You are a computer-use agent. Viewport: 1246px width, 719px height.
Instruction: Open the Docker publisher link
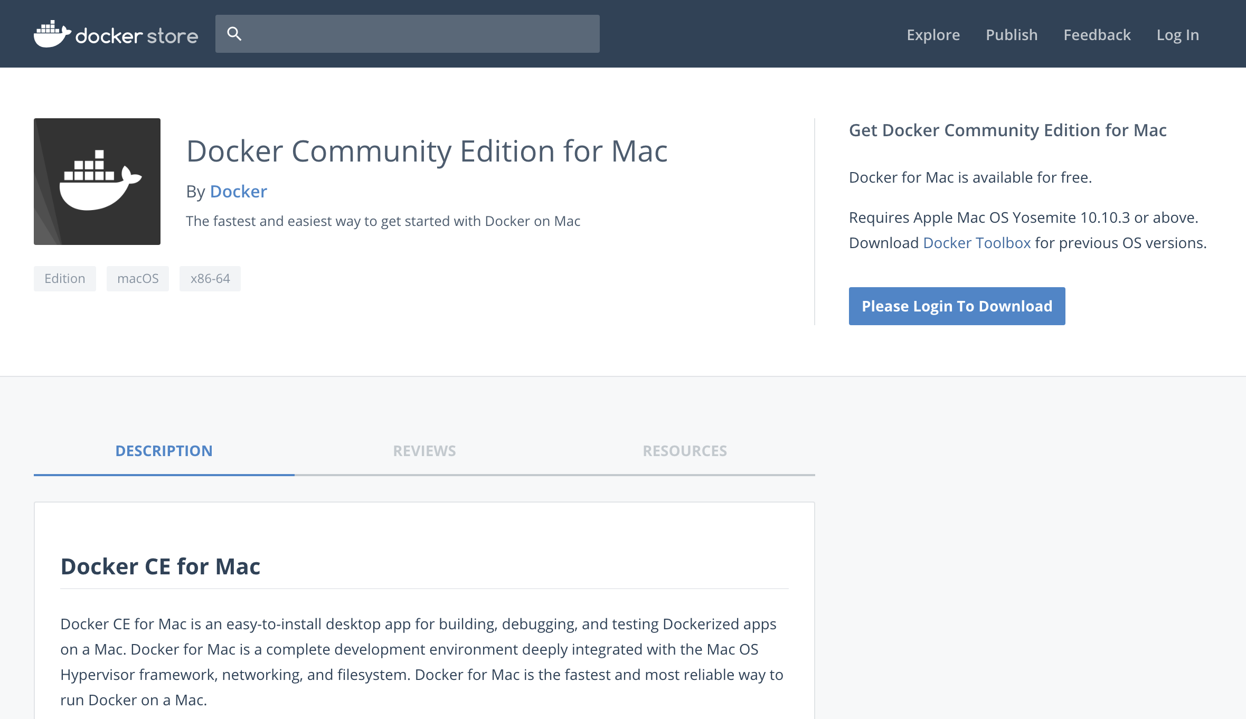pos(239,191)
